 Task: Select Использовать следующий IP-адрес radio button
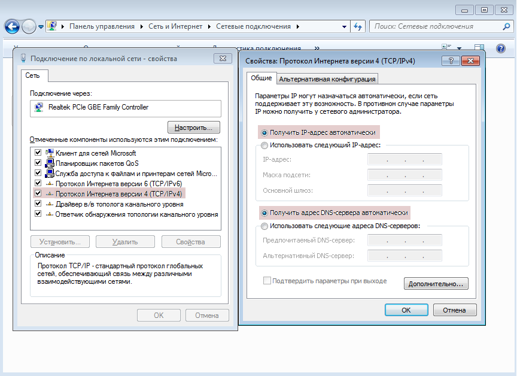coord(264,145)
